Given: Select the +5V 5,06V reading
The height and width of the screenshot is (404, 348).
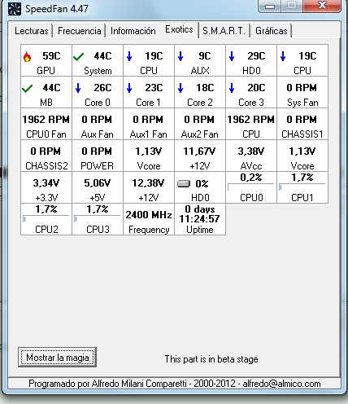Looking at the screenshot, I should click(98, 187).
